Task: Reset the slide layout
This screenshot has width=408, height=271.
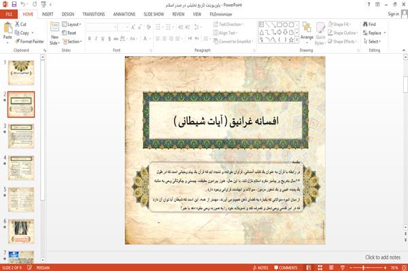Action: (69, 33)
